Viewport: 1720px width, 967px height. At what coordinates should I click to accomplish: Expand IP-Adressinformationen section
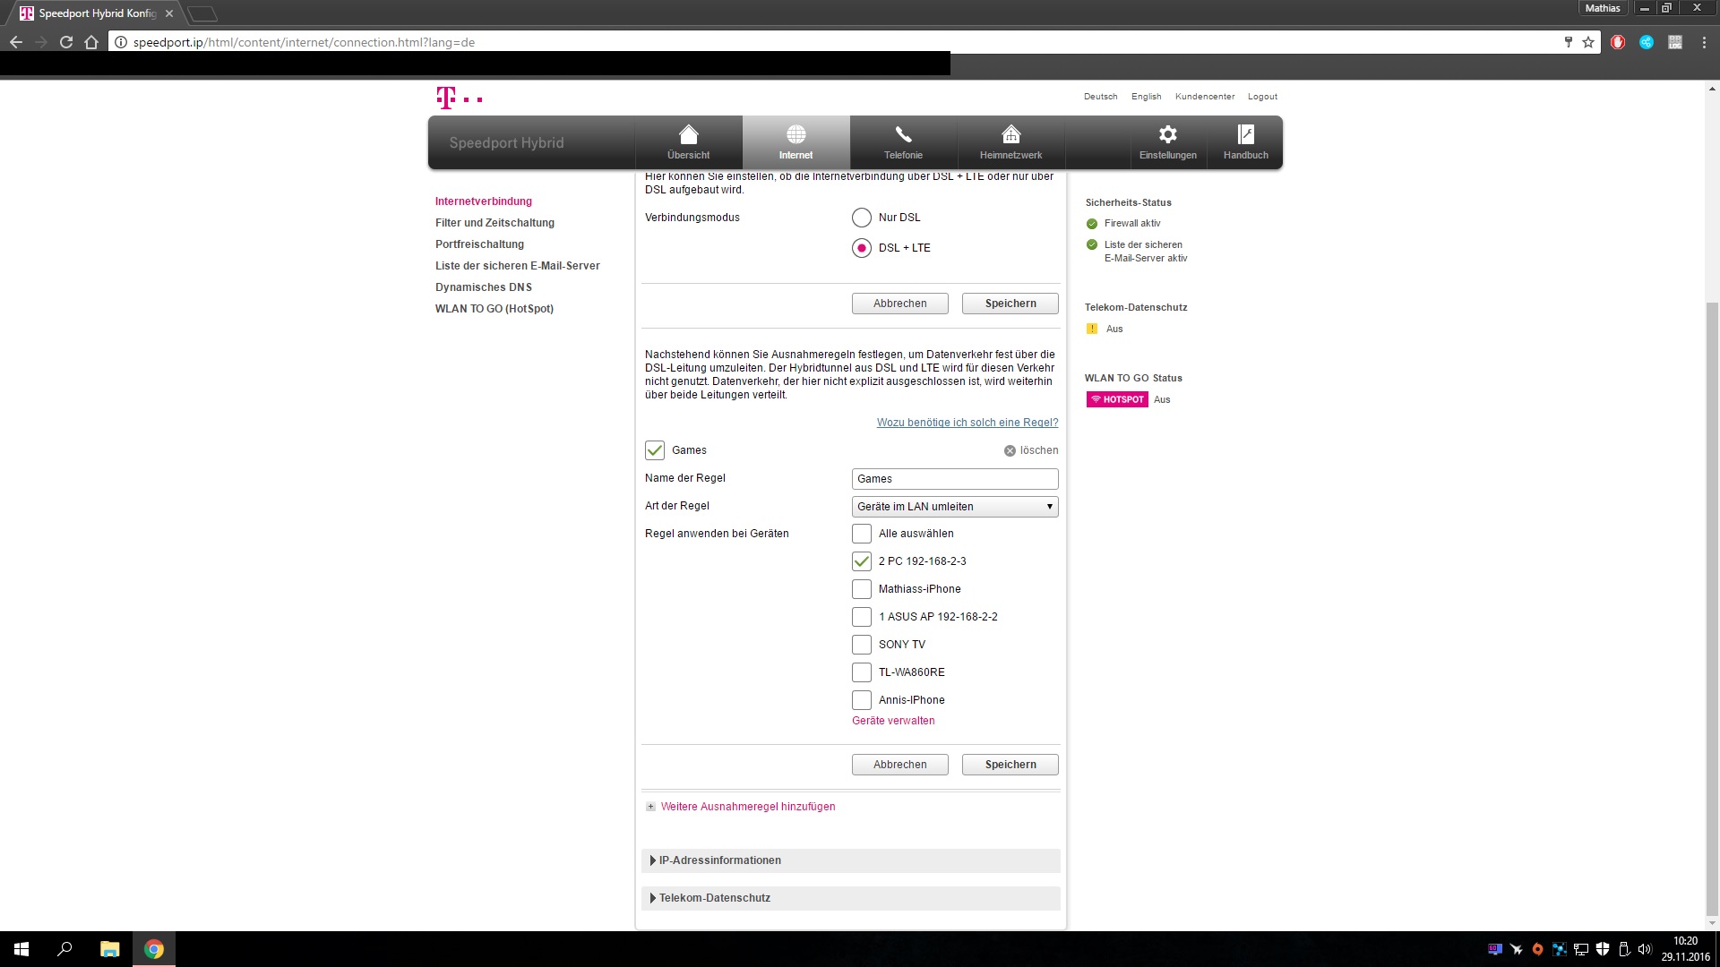coord(851,860)
